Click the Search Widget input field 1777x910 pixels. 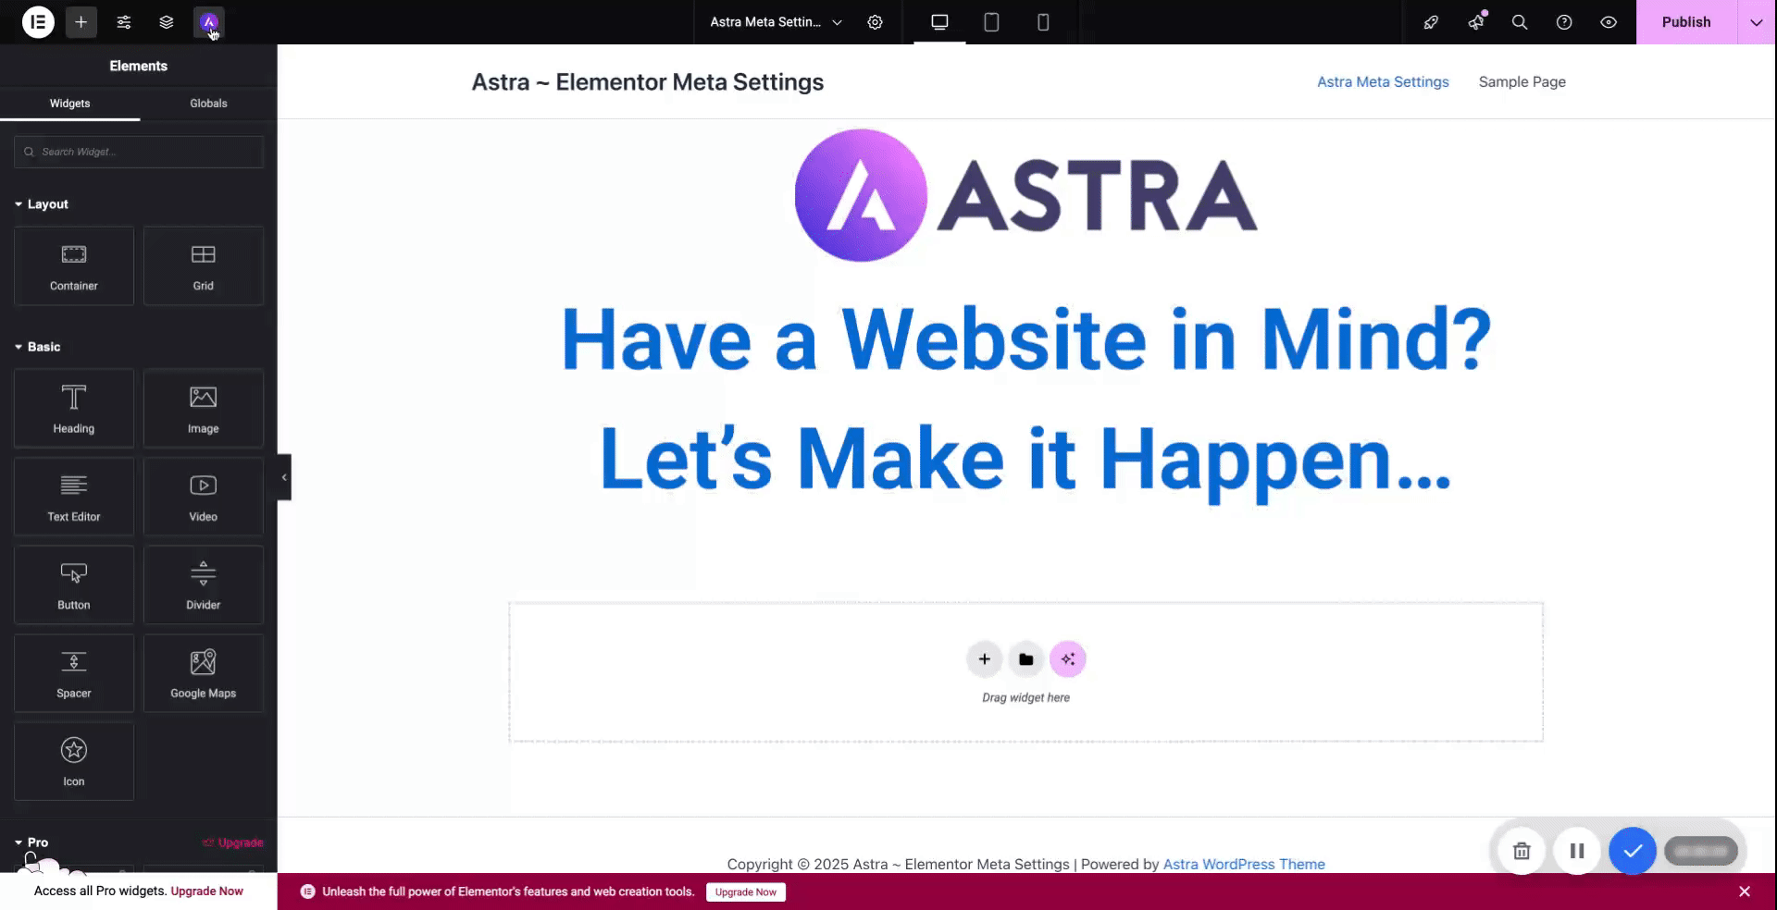click(139, 152)
